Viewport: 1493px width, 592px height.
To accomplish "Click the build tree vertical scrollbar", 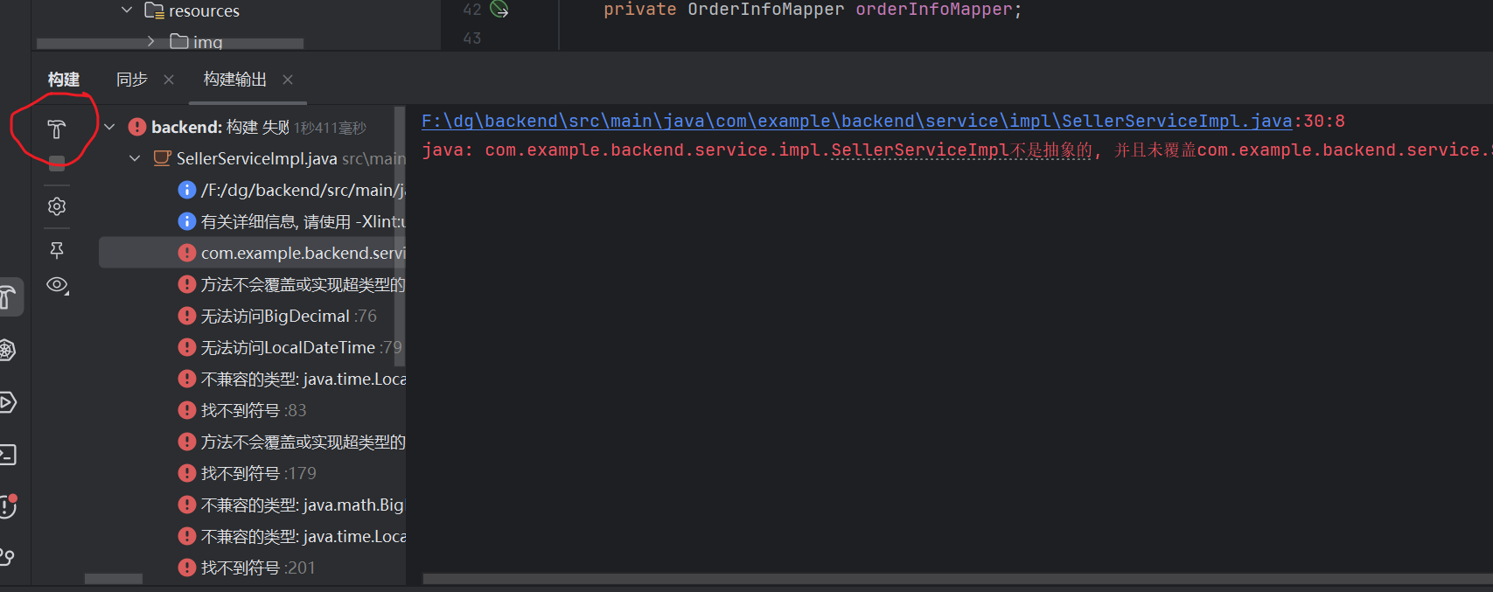I will [x=400, y=236].
